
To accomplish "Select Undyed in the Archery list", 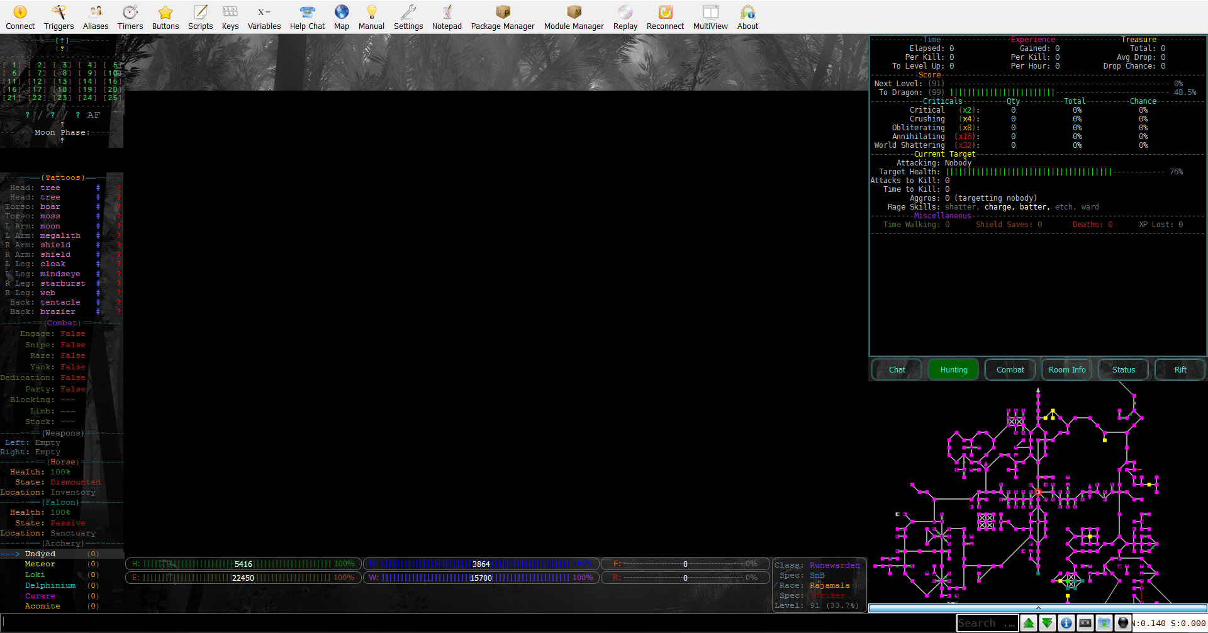I will point(40,554).
